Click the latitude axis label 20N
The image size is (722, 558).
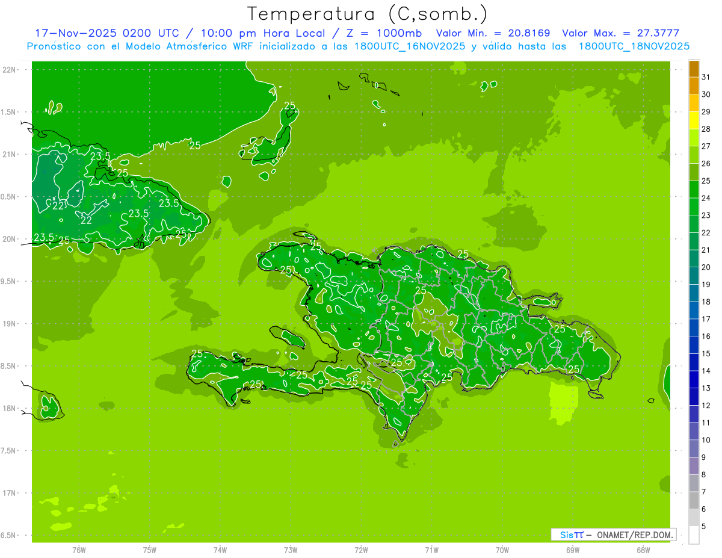coord(10,239)
